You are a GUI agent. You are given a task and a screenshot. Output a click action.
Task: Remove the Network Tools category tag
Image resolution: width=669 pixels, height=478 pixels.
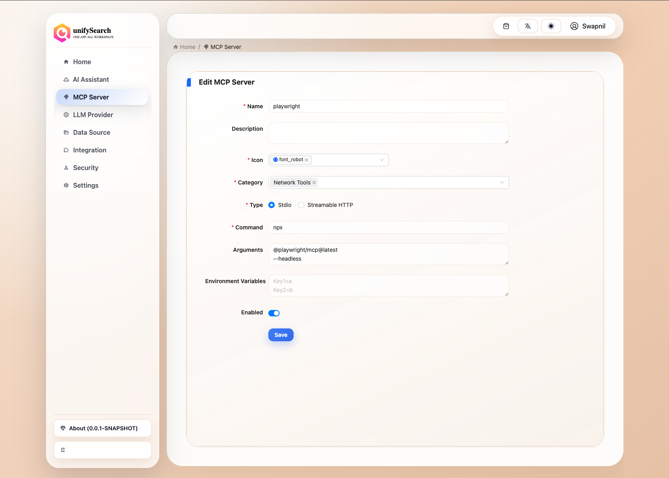(314, 182)
